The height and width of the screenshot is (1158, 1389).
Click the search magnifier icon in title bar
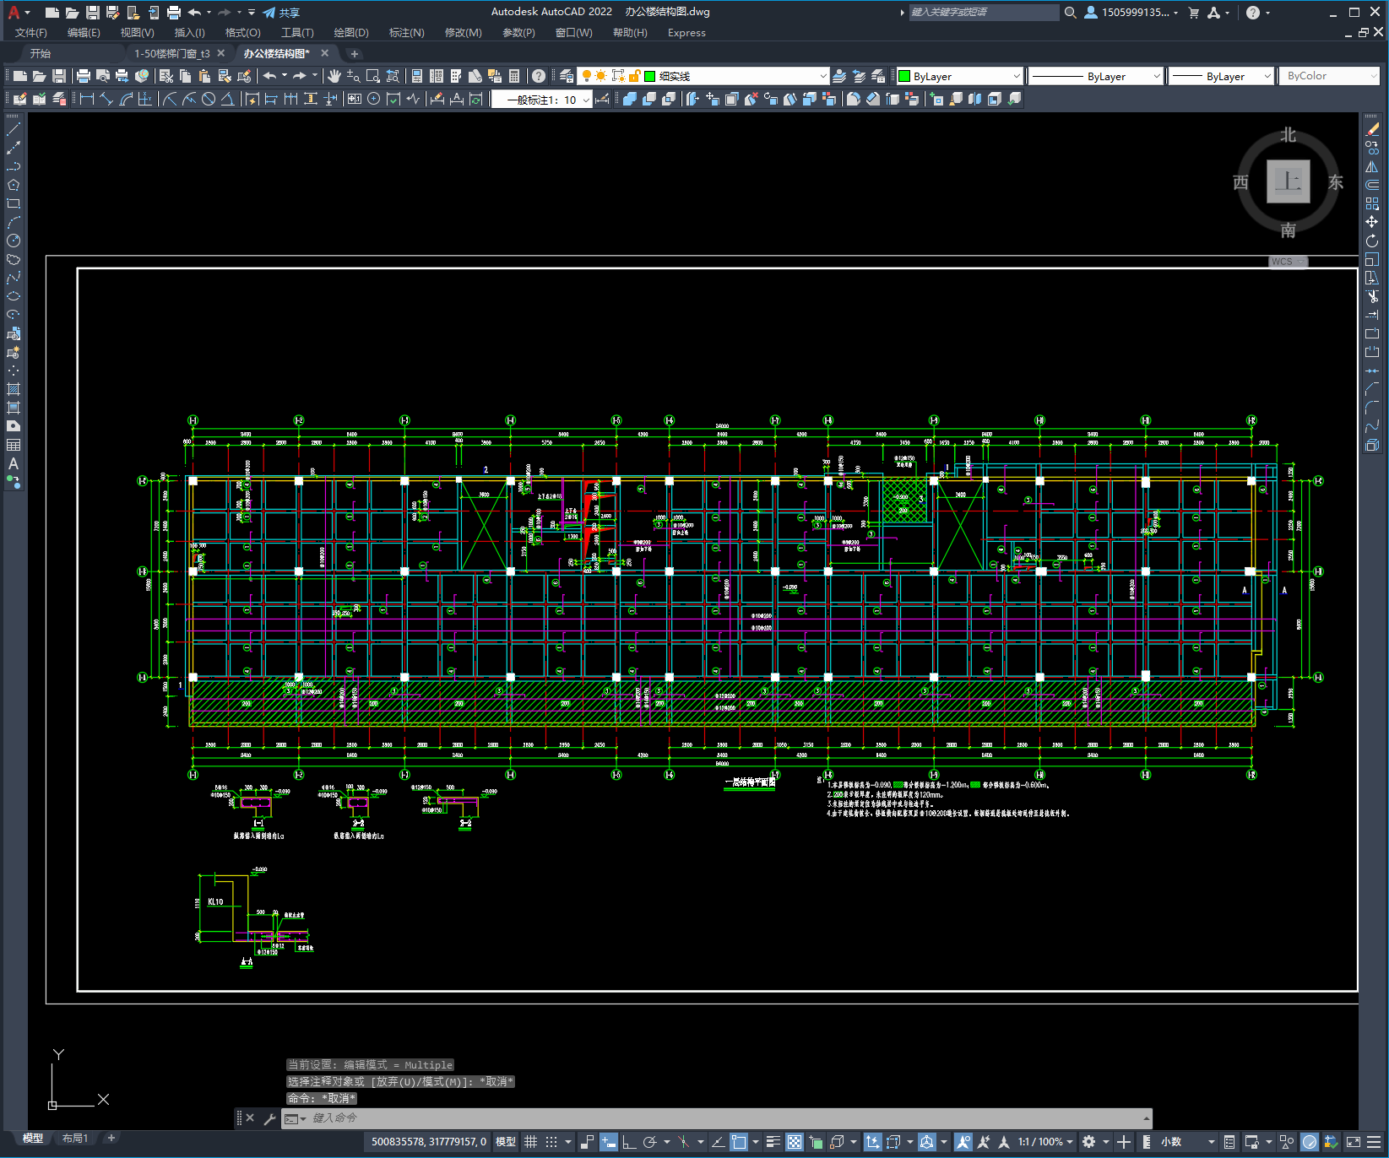pos(1070,12)
